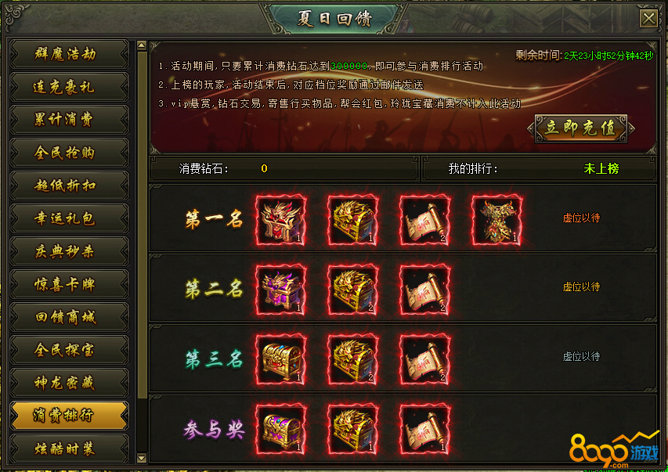The height and width of the screenshot is (472, 668).
Task: Click the golden dragon chest in 第三名 row
Action: point(353,359)
